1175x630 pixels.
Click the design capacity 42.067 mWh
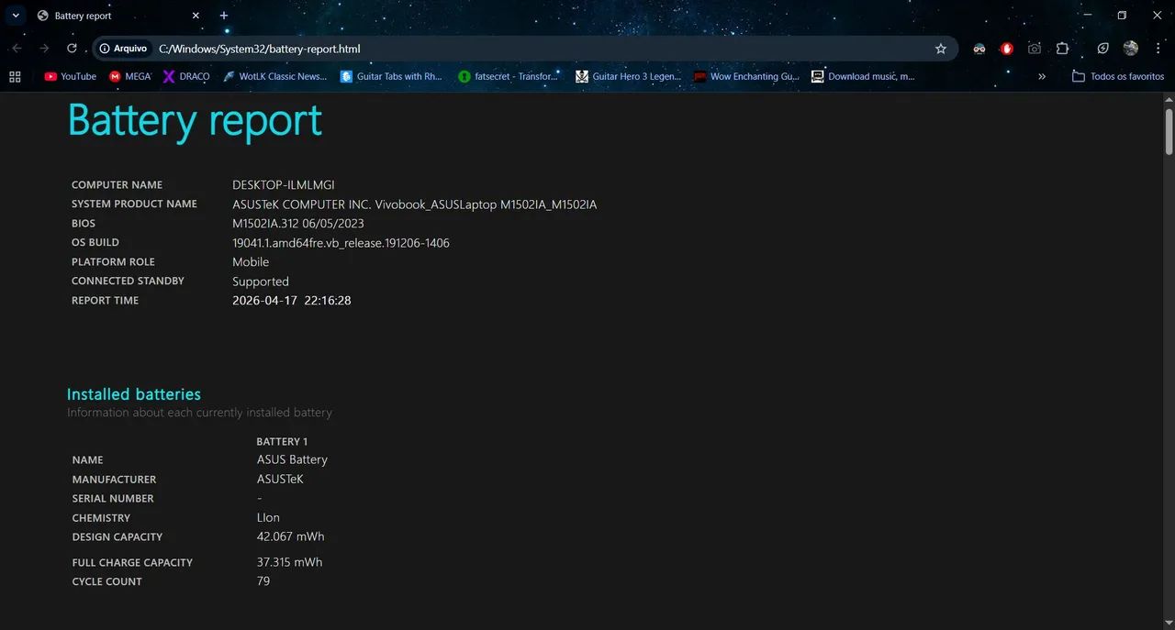click(x=290, y=536)
